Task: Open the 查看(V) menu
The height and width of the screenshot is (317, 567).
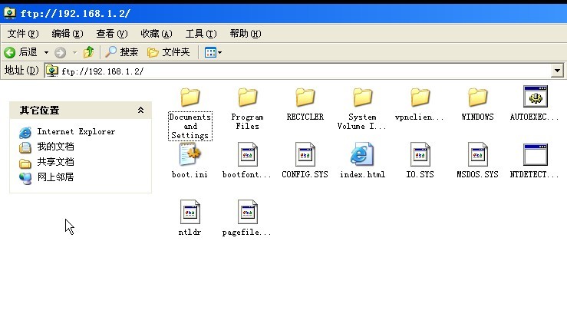Action: click(x=112, y=34)
